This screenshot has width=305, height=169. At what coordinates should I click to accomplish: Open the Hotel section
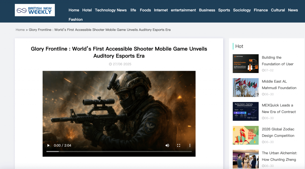click(87, 10)
